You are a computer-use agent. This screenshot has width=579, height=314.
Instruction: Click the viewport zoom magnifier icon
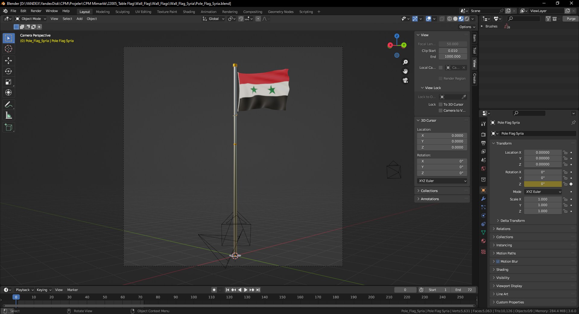[405, 62]
